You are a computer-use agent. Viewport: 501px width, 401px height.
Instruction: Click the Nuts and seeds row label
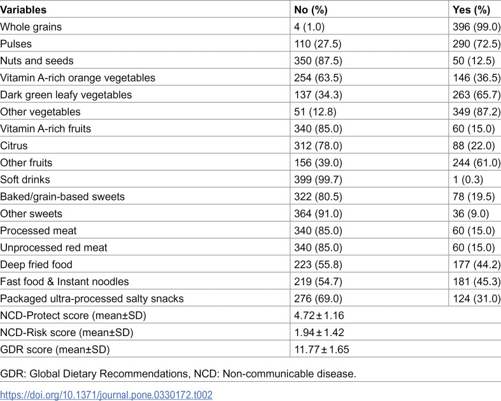(x=37, y=60)
